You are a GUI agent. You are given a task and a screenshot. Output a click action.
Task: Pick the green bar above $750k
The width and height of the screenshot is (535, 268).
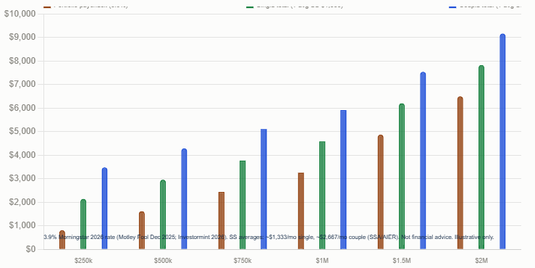[x=243, y=205]
